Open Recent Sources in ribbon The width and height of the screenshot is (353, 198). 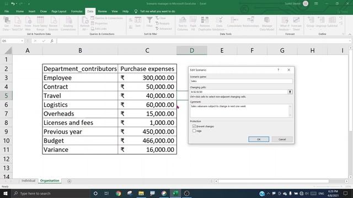54,24
